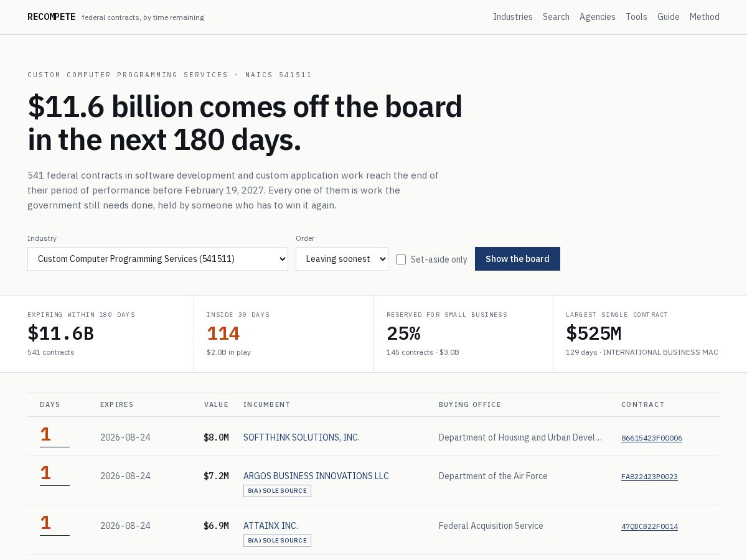Click "129 days · INTERNATIONAL BUSINESS MAC" text

[642, 352]
